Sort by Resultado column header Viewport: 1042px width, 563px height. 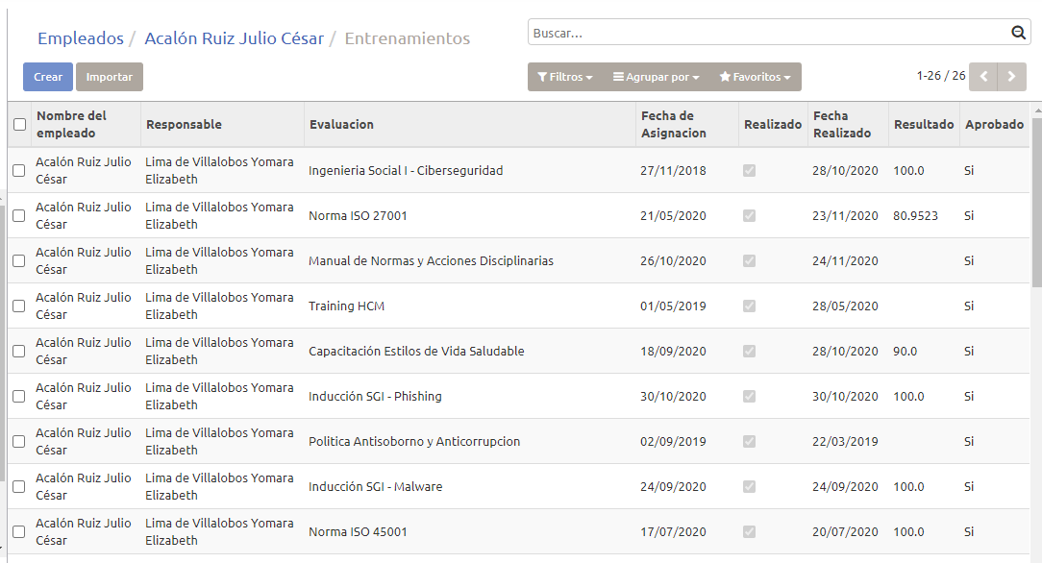click(x=924, y=125)
